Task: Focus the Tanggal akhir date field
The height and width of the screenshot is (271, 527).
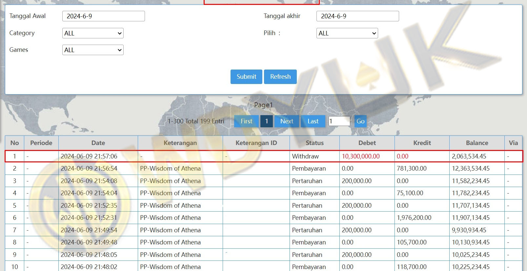Action: [x=358, y=16]
